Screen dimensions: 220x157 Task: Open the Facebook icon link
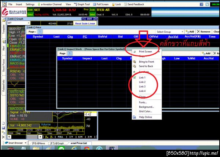coord(201,4)
